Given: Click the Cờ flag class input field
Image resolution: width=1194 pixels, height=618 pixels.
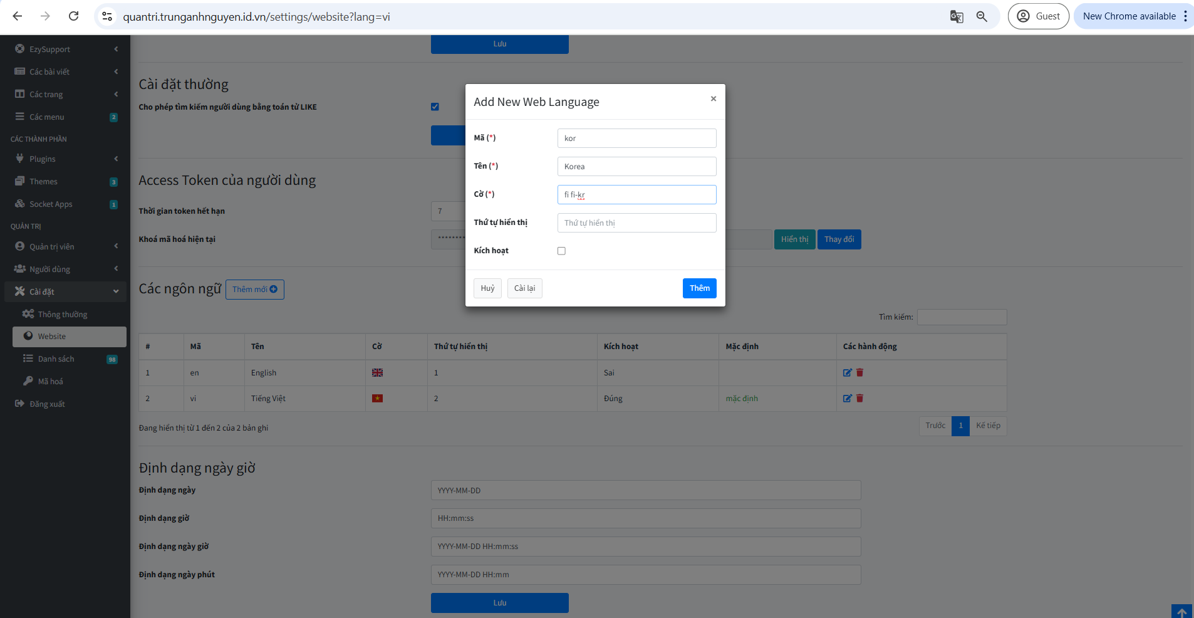Looking at the screenshot, I should tap(637, 195).
